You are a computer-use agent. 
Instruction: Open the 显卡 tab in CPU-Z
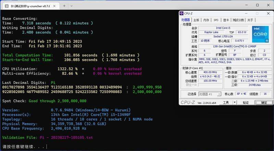tap(226, 20)
